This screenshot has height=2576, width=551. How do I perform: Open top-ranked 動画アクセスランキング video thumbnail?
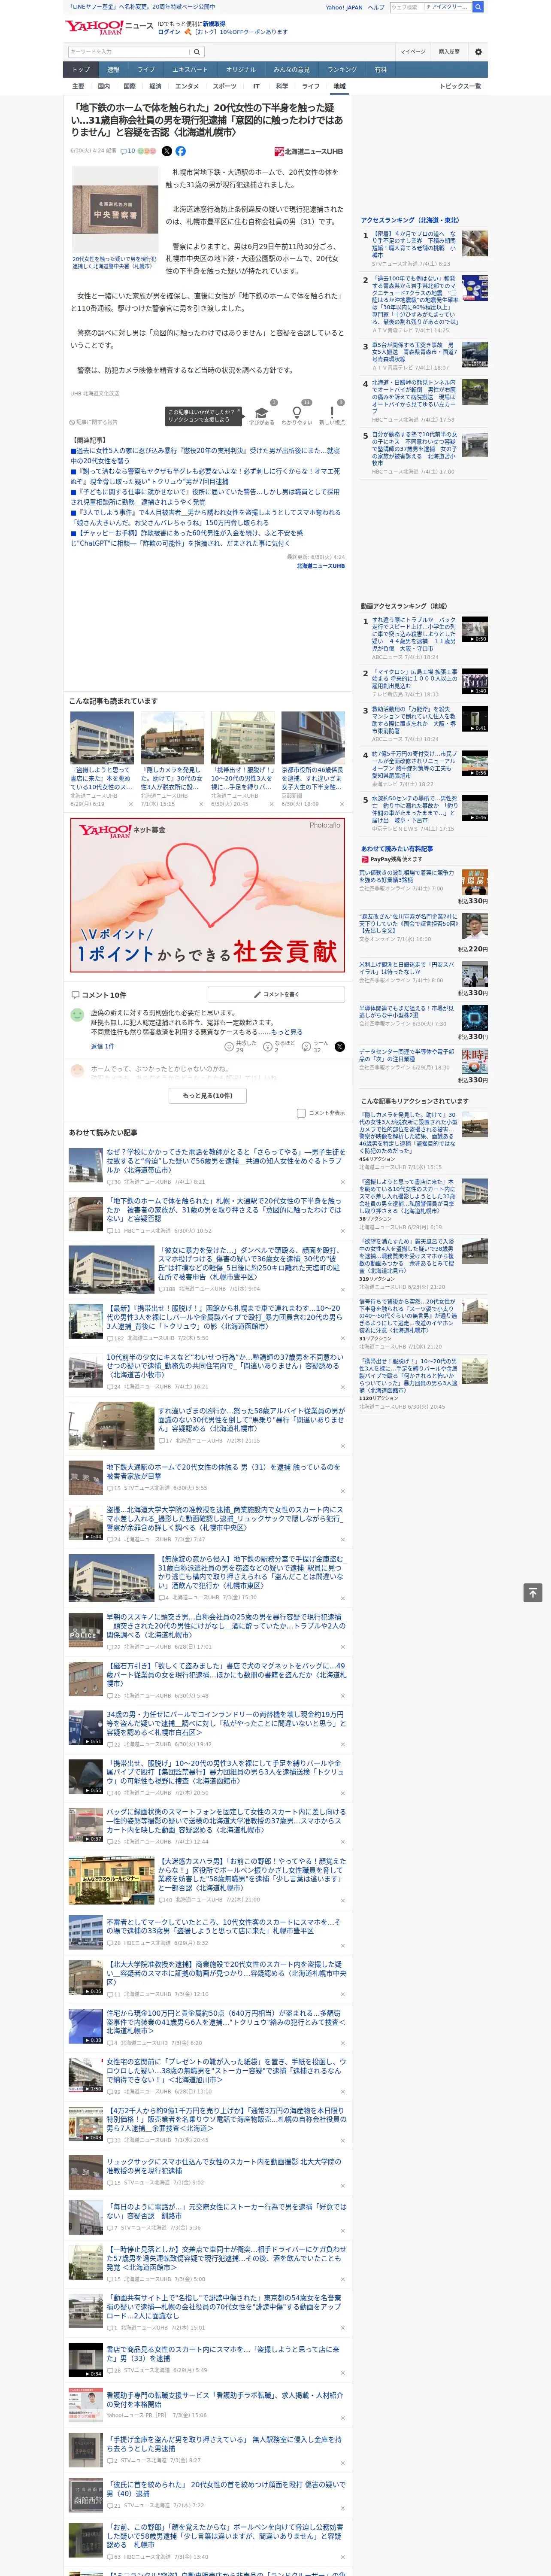click(x=475, y=629)
